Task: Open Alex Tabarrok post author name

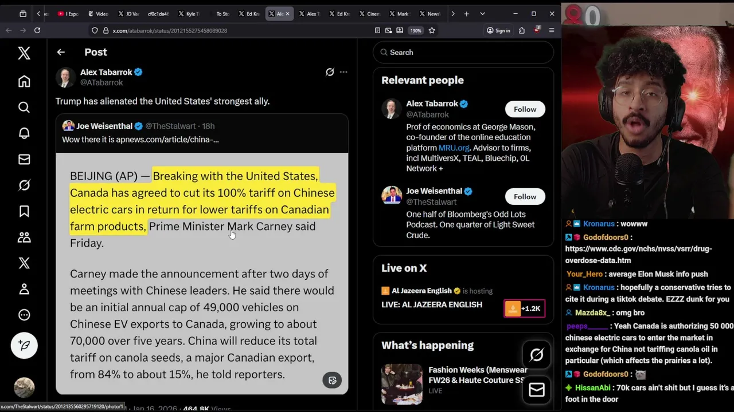Action: tap(106, 72)
